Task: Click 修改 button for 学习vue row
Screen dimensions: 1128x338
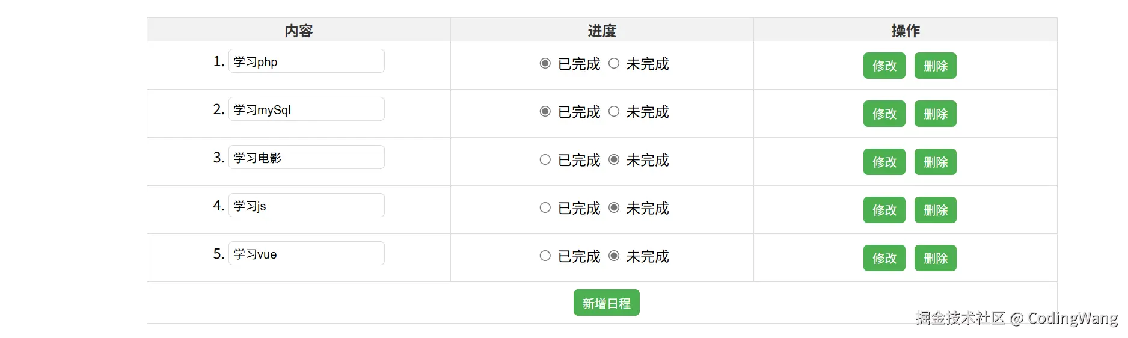Action: click(884, 258)
